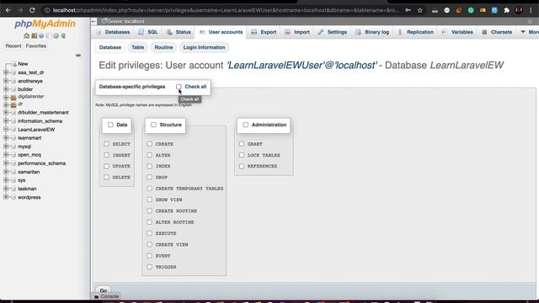Click the blue extension icon beside the puzzle
539x303 pixels.
pos(494,10)
